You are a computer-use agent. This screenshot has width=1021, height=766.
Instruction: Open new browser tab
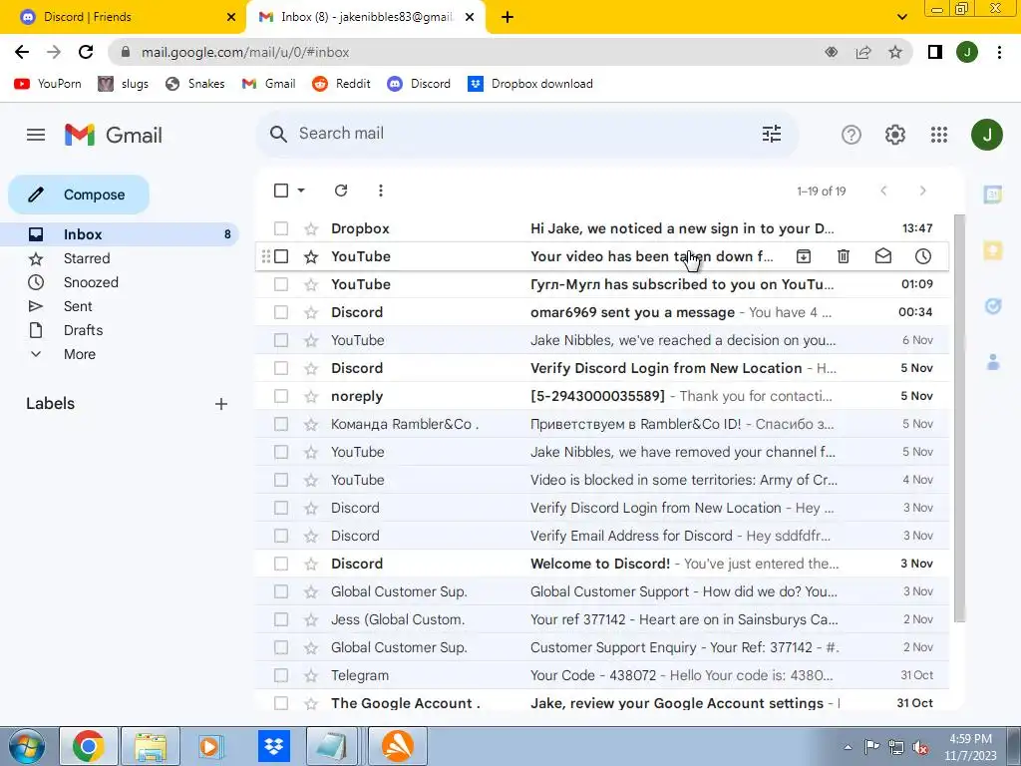508,17
